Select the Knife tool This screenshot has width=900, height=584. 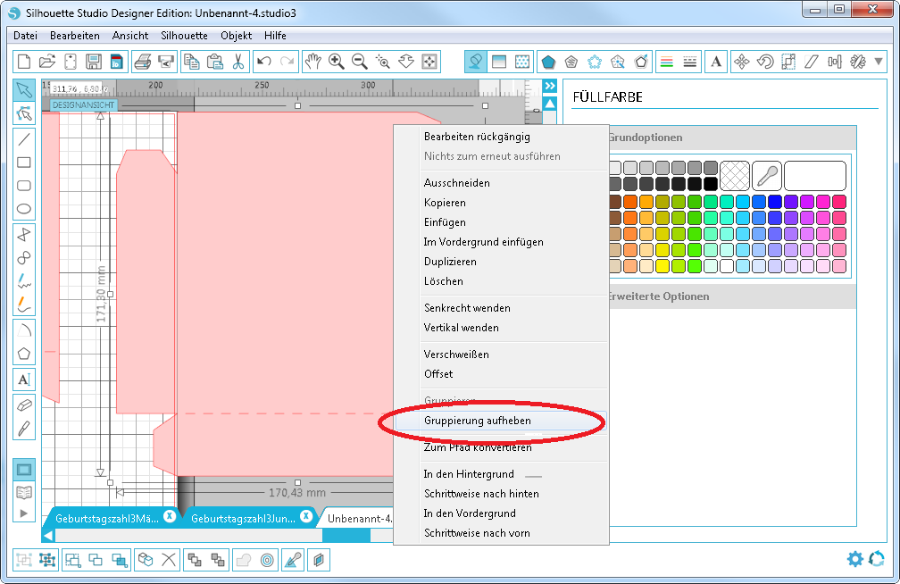[x=24, y=428]
